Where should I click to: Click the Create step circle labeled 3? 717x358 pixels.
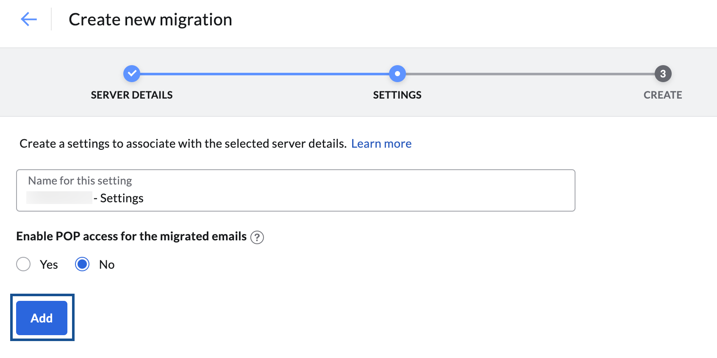663,73
